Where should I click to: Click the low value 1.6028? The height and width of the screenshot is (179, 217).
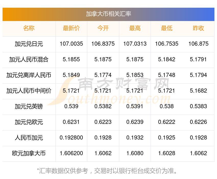coord(167,153)
